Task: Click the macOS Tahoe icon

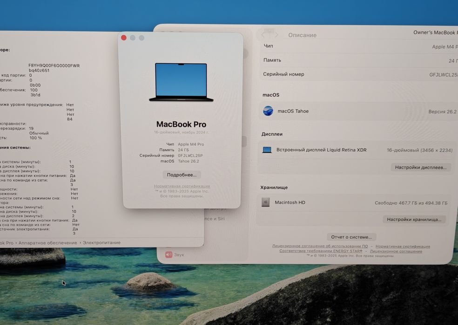Action: 268,111
